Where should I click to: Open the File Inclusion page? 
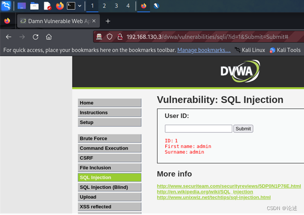pos(110,167)
